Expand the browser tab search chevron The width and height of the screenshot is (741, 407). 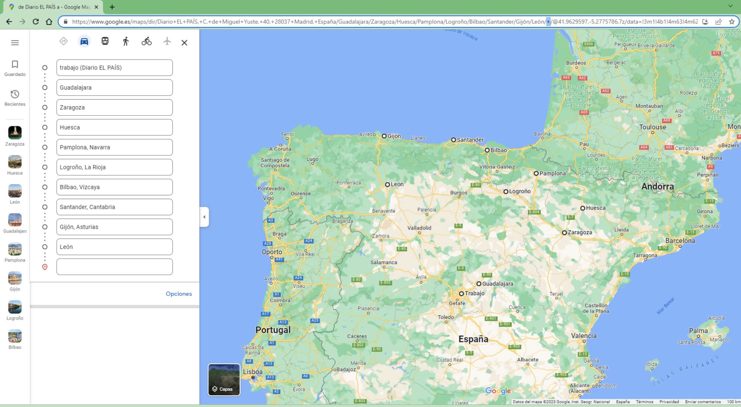click(x=730, y=6)
